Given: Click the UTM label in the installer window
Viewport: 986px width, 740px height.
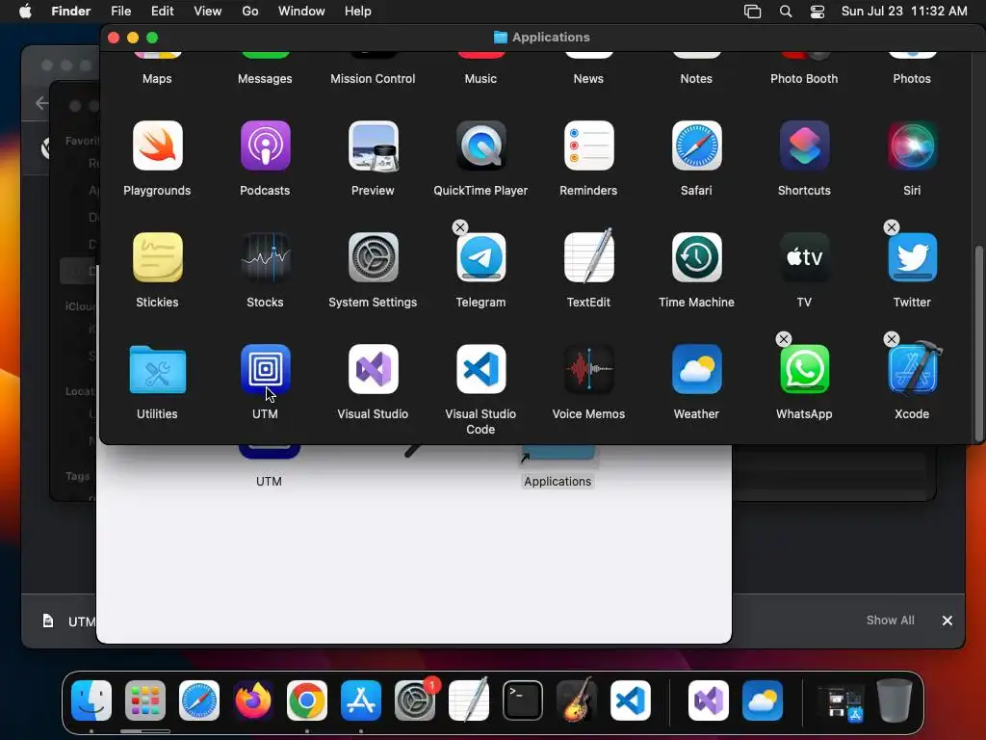Looking at the screenshot, I should pos(270,482).
